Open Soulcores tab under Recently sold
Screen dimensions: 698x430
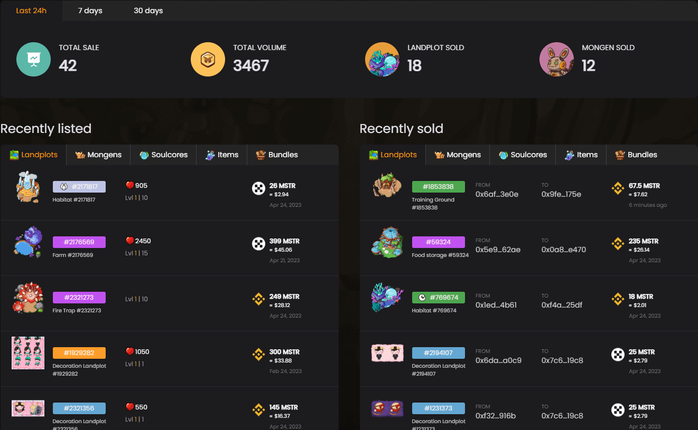click(523, 155)
